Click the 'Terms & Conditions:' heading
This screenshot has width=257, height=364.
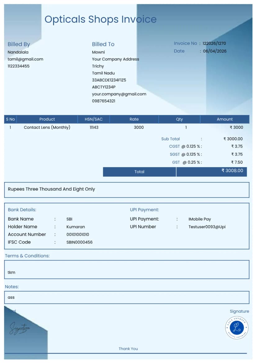pyautogui.click(x=27, y=256)
